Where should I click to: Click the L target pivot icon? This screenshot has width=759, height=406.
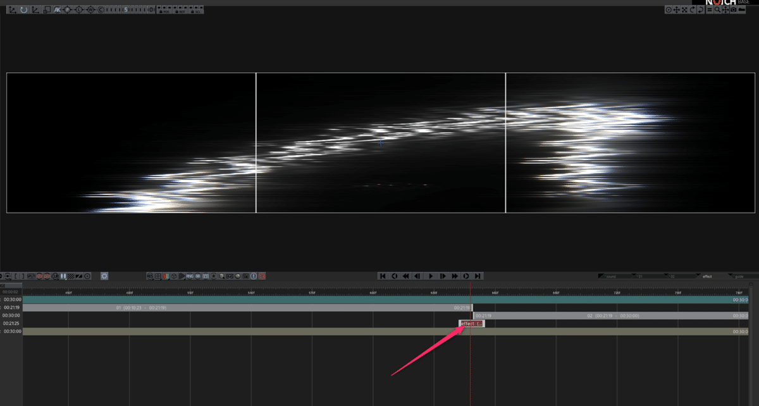[x=78, y=9]
